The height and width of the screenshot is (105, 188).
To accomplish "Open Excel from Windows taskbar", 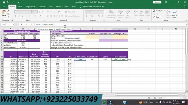I will [104, 102].
